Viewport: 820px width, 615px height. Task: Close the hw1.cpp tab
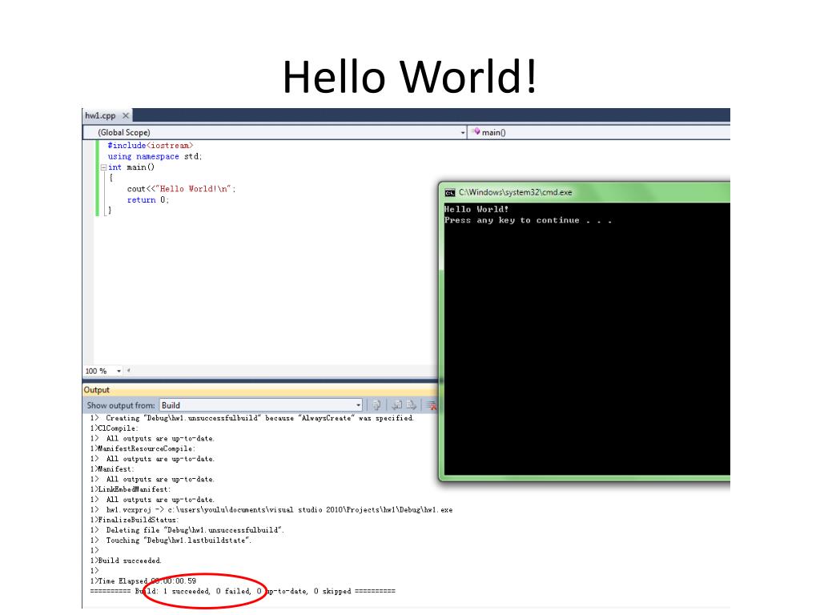(x=126, y=115)
